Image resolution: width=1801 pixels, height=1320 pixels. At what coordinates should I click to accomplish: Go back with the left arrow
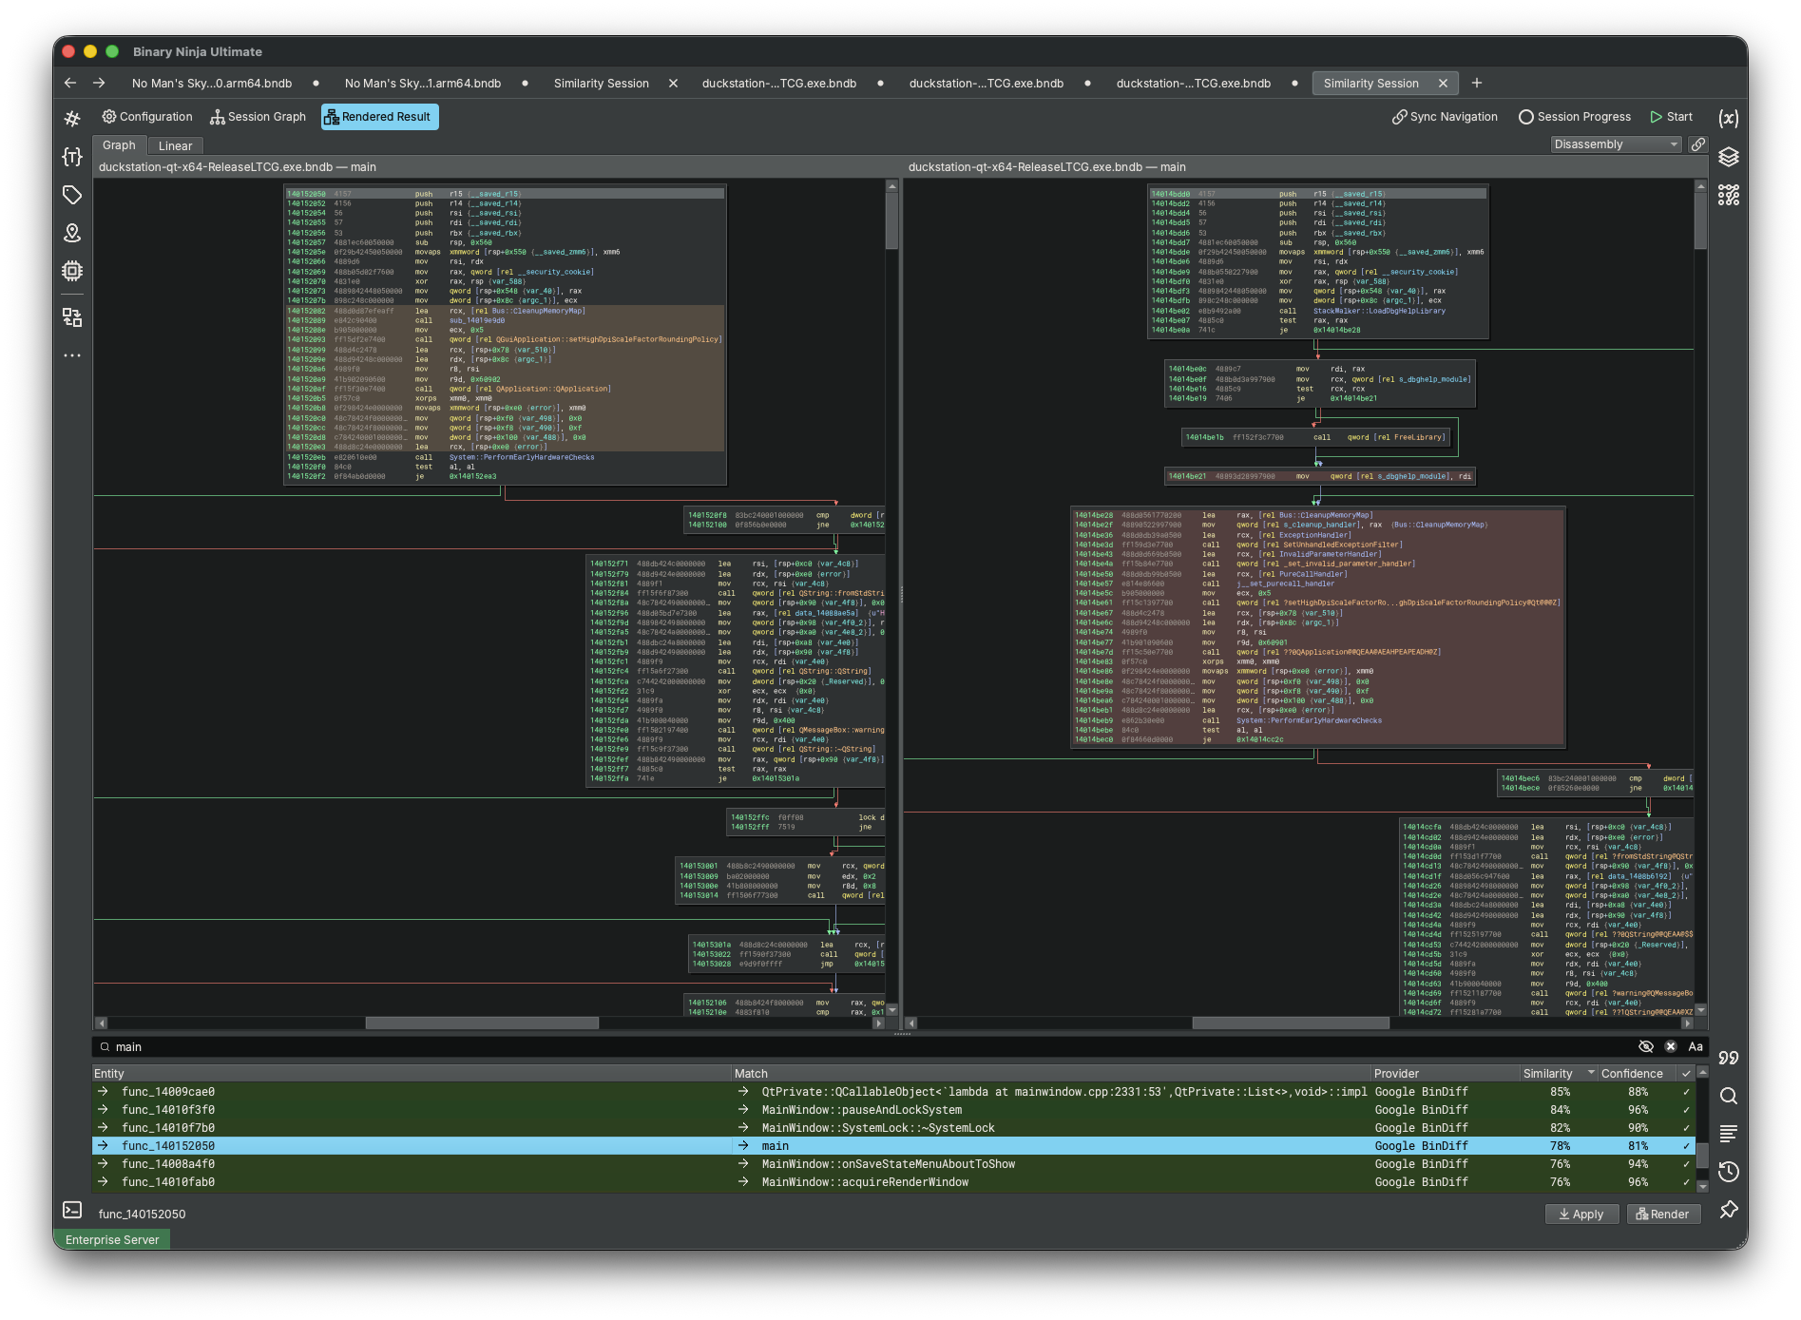pyautogui.click(x=70, y=83)
